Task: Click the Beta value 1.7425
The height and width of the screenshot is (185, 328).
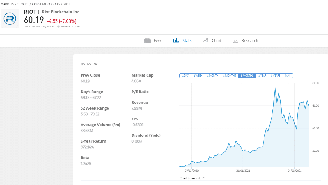Action: point(86,164)
